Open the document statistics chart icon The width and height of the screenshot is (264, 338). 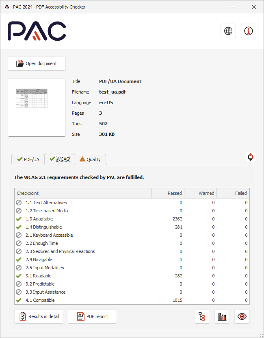[x=222, y=316]
